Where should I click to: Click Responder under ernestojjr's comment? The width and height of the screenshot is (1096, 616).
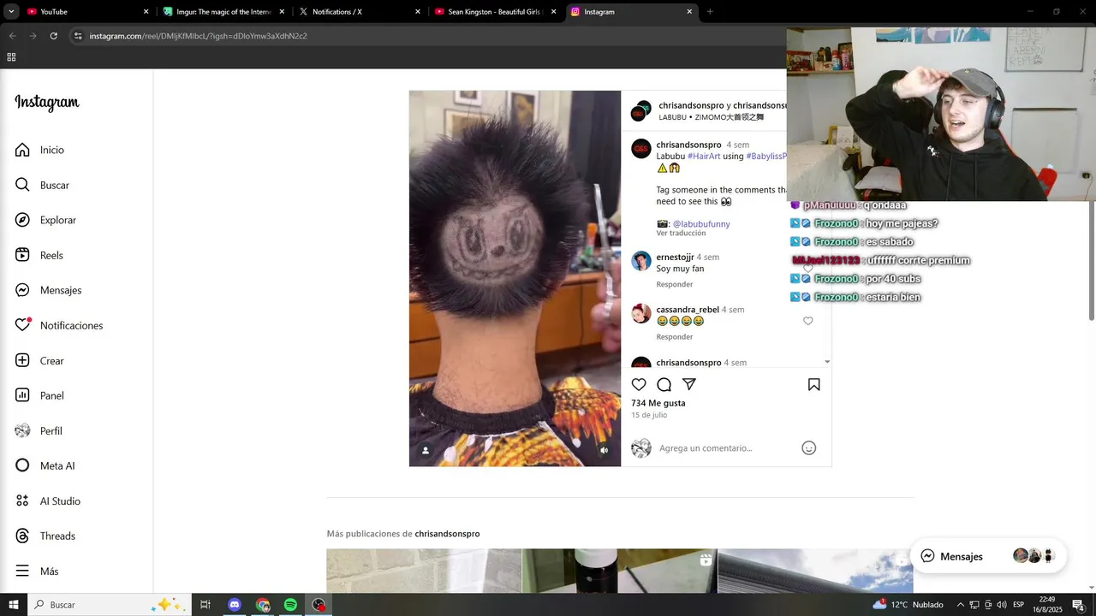[x=675, y=284]
